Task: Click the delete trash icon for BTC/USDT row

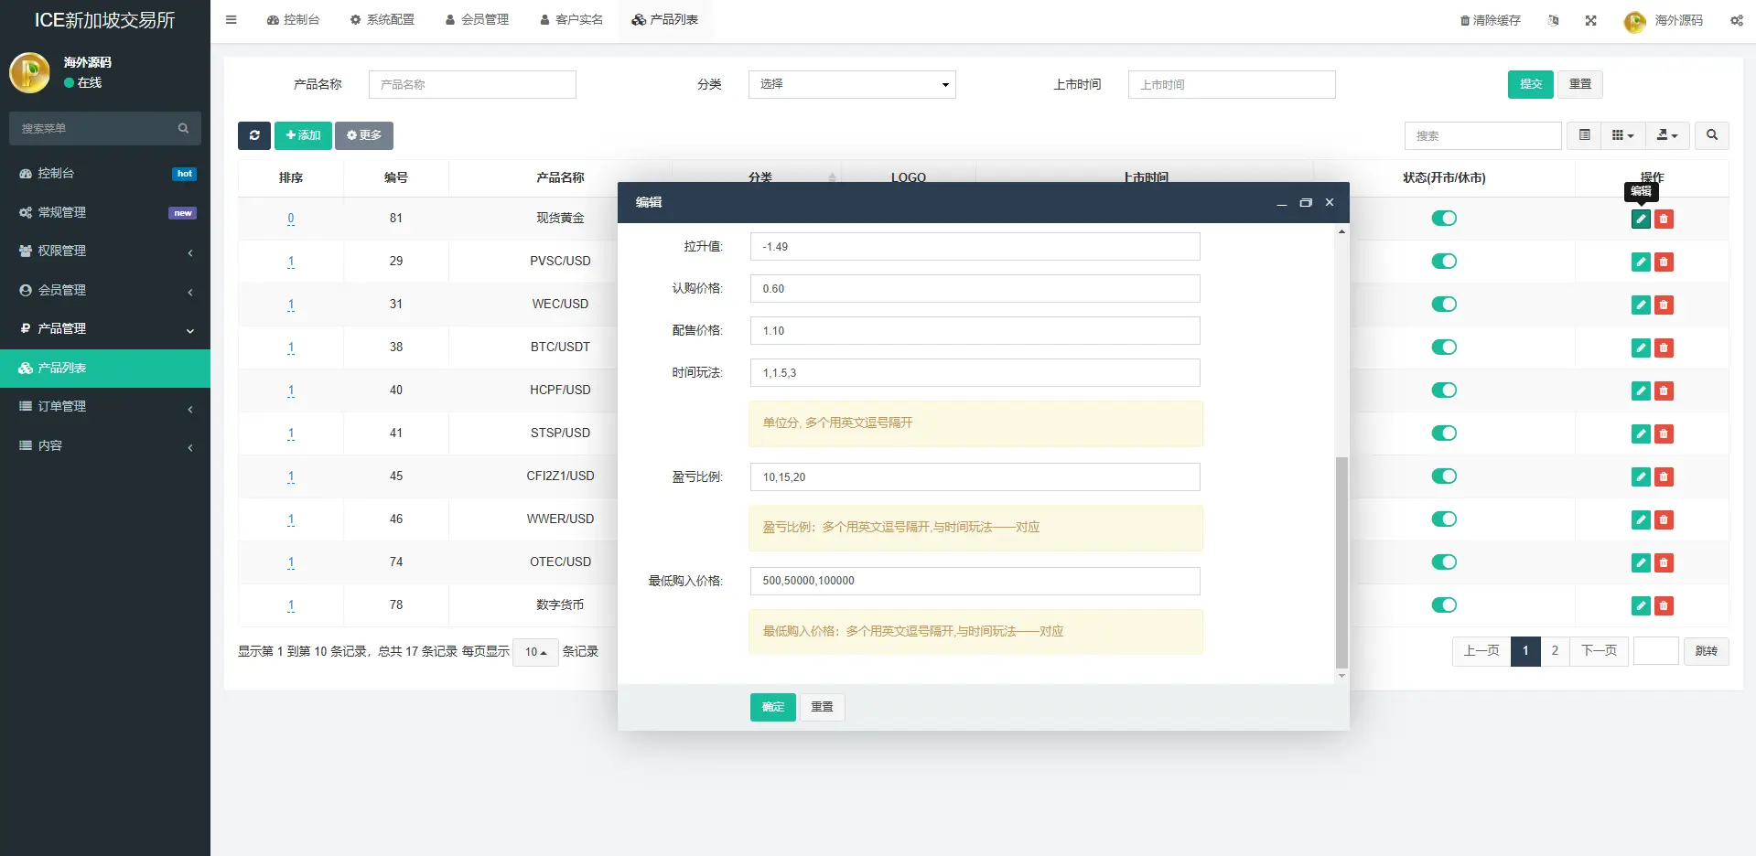Action: click(1664, 348)
